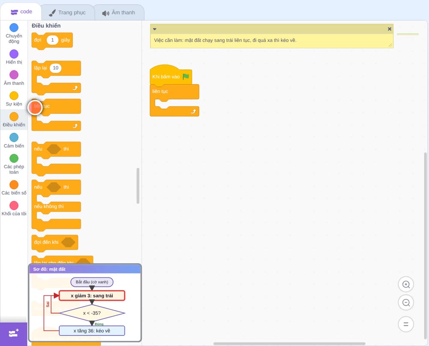Image resolution: width=429 pixels, height=346 pixels.
Task: Open the Sự kiện block category
Action: click(x=14, y=99)
